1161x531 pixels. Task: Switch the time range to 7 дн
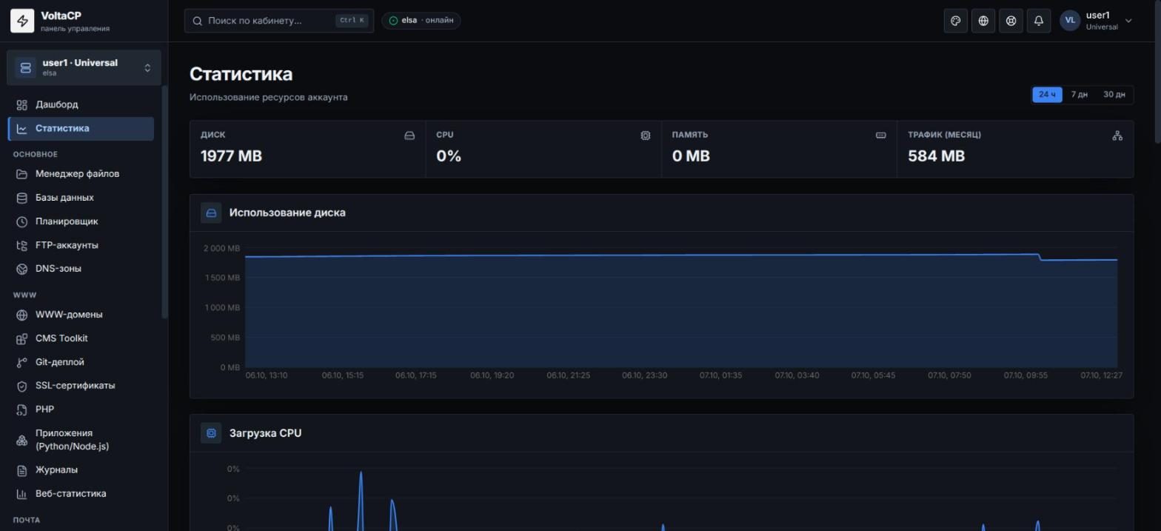click(x=1079, y=95)
